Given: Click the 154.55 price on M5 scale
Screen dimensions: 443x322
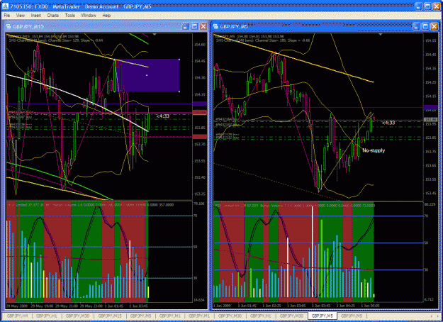Looking at the screenshot, I should click(x=430, y=40).
